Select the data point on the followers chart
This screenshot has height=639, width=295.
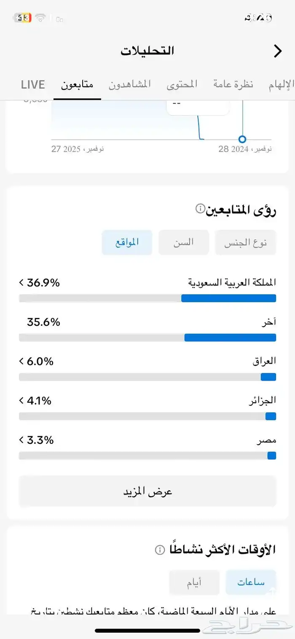242,139
